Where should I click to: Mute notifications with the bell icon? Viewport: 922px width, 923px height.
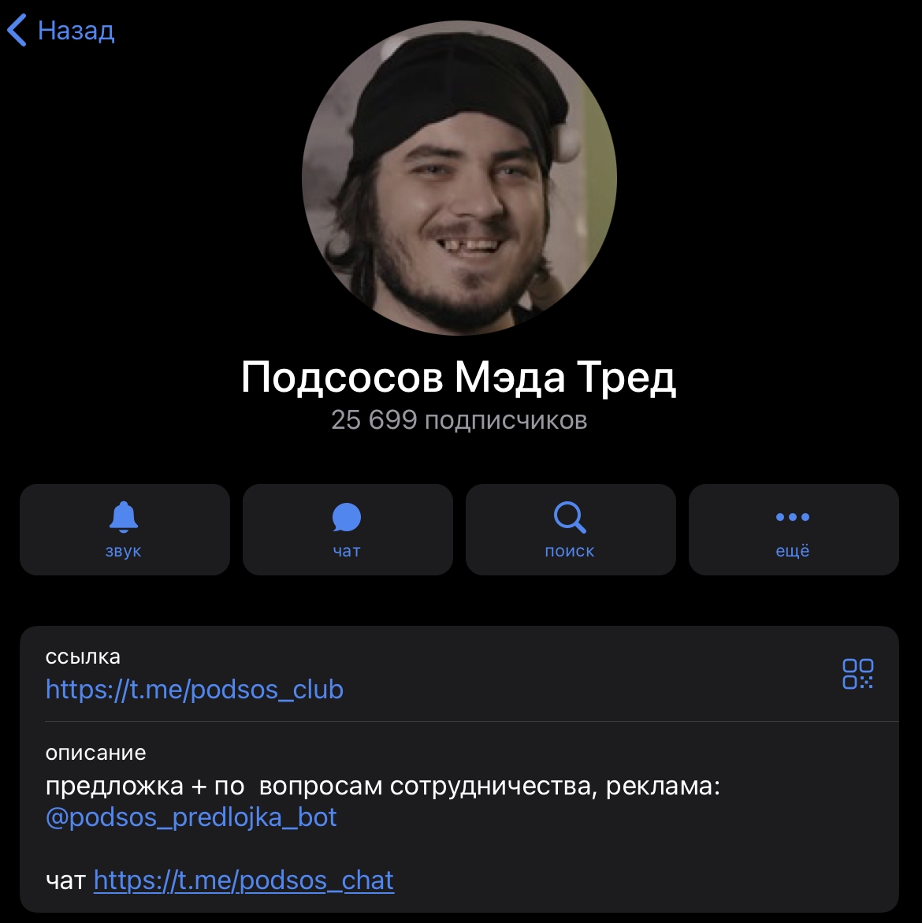124,517
